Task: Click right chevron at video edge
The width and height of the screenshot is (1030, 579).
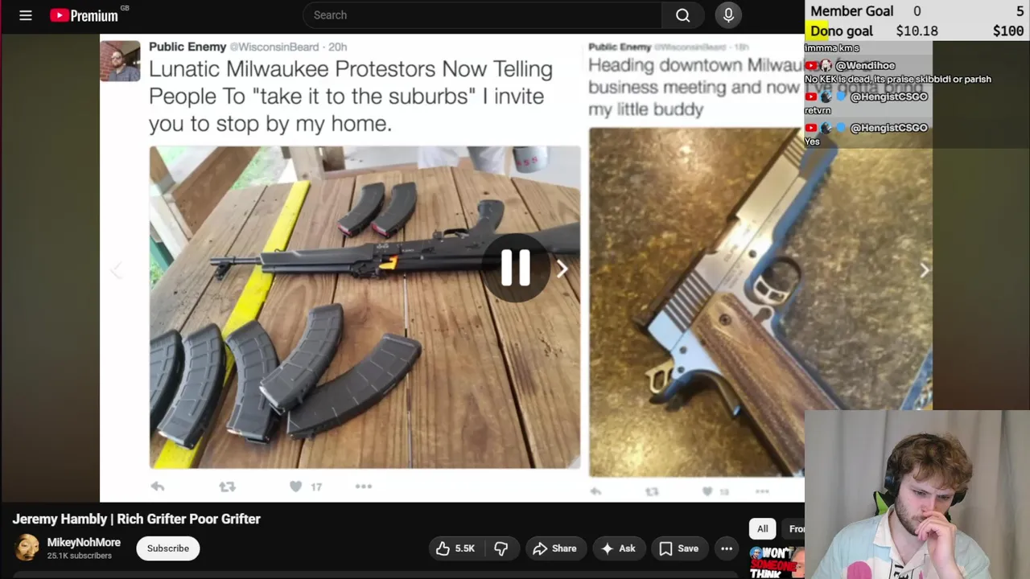Action: click(925, 271)
